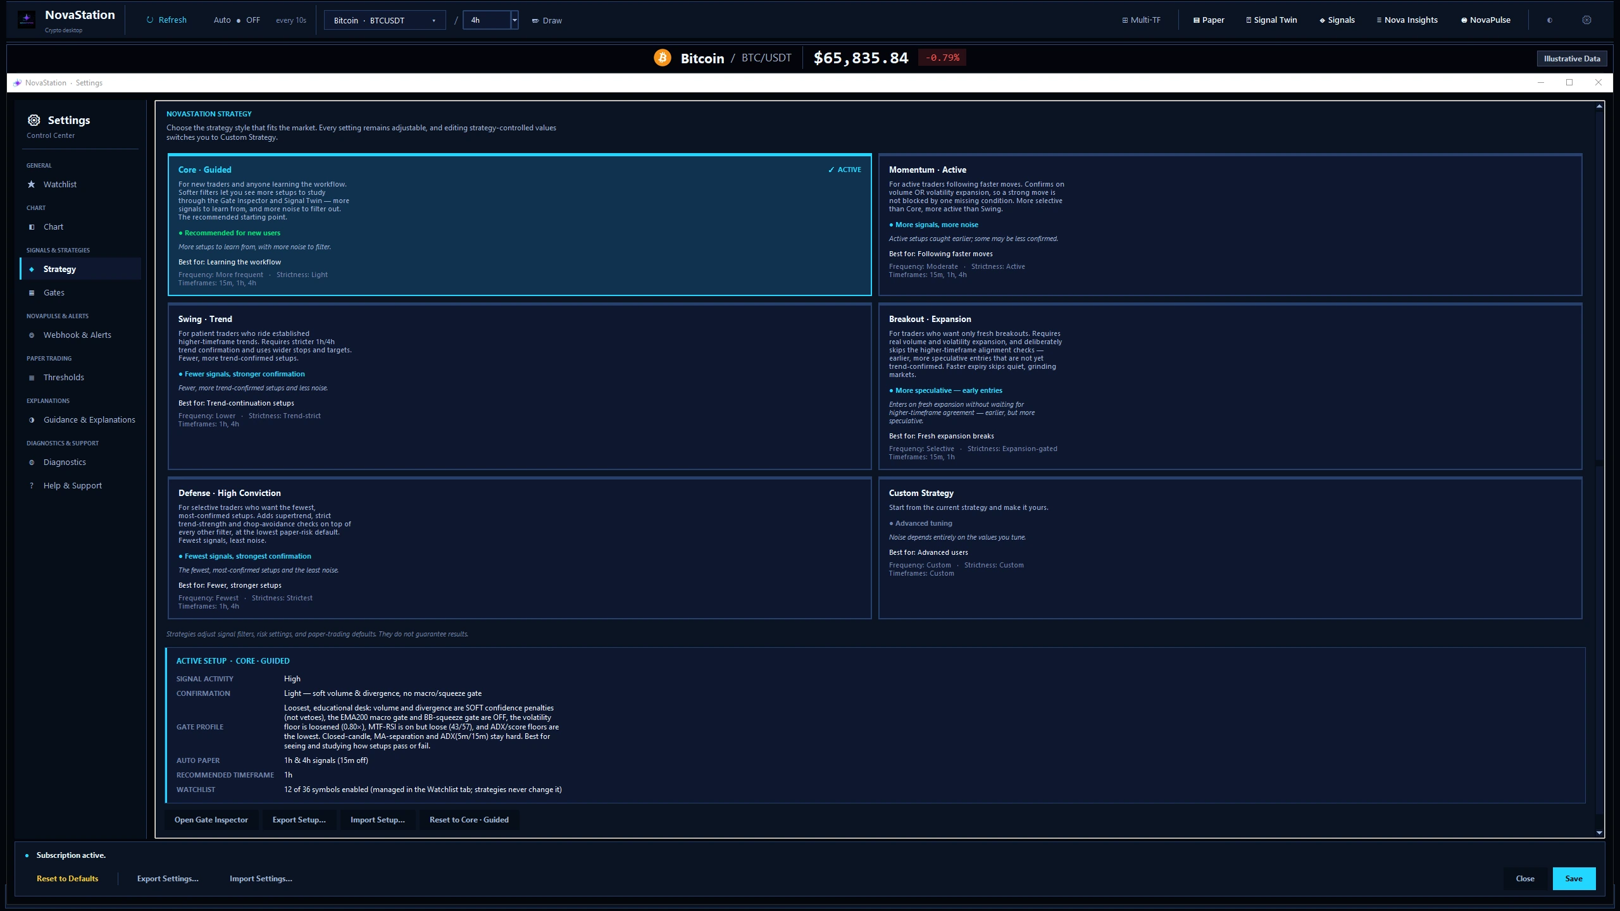Open NovaPulse

coord(1485,20)
